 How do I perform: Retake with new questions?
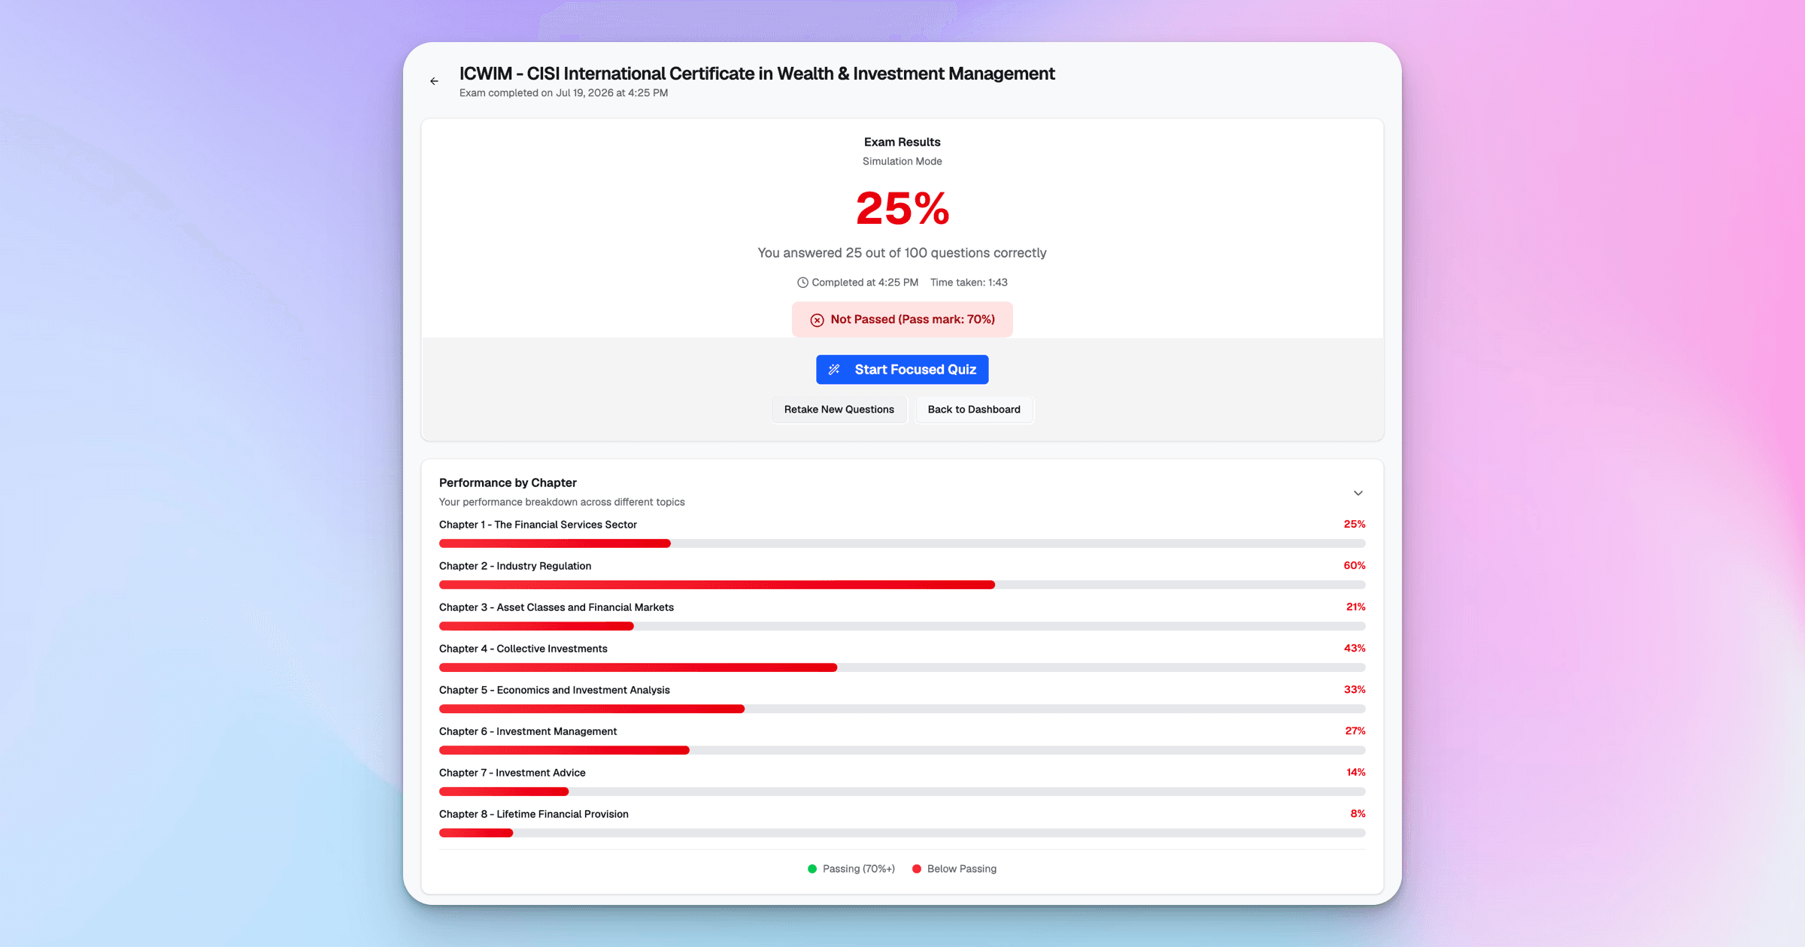point(839,410)
